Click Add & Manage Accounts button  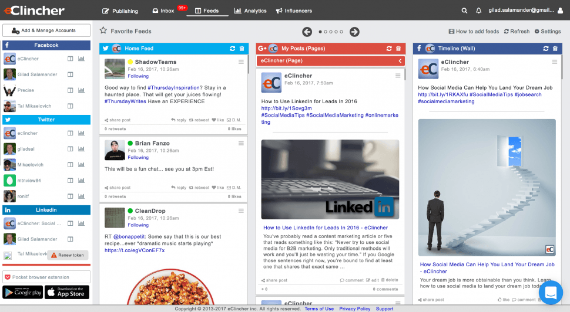click(46, 30)
